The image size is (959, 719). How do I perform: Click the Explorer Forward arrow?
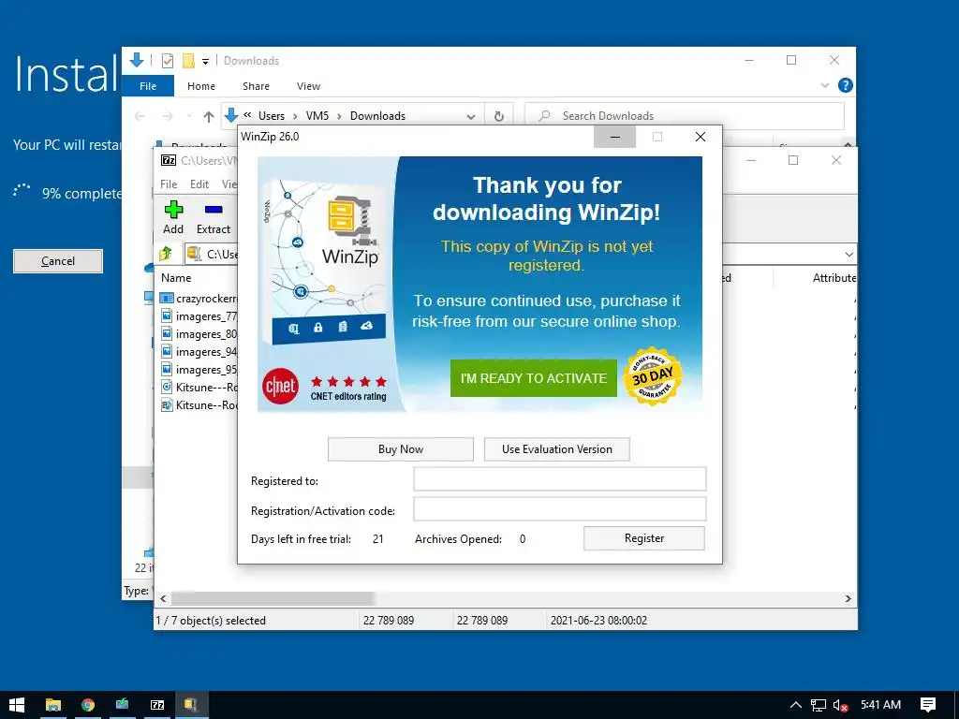pos(167,116)
